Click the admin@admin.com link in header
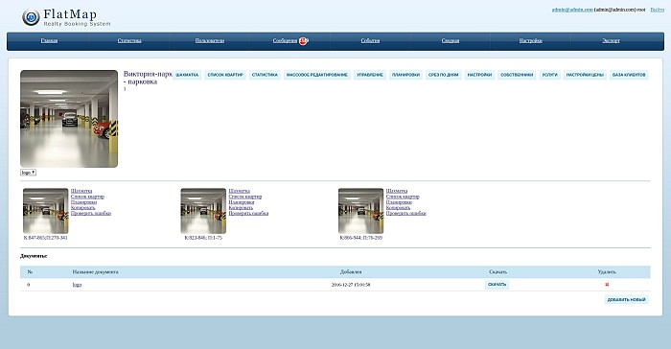 572,10
